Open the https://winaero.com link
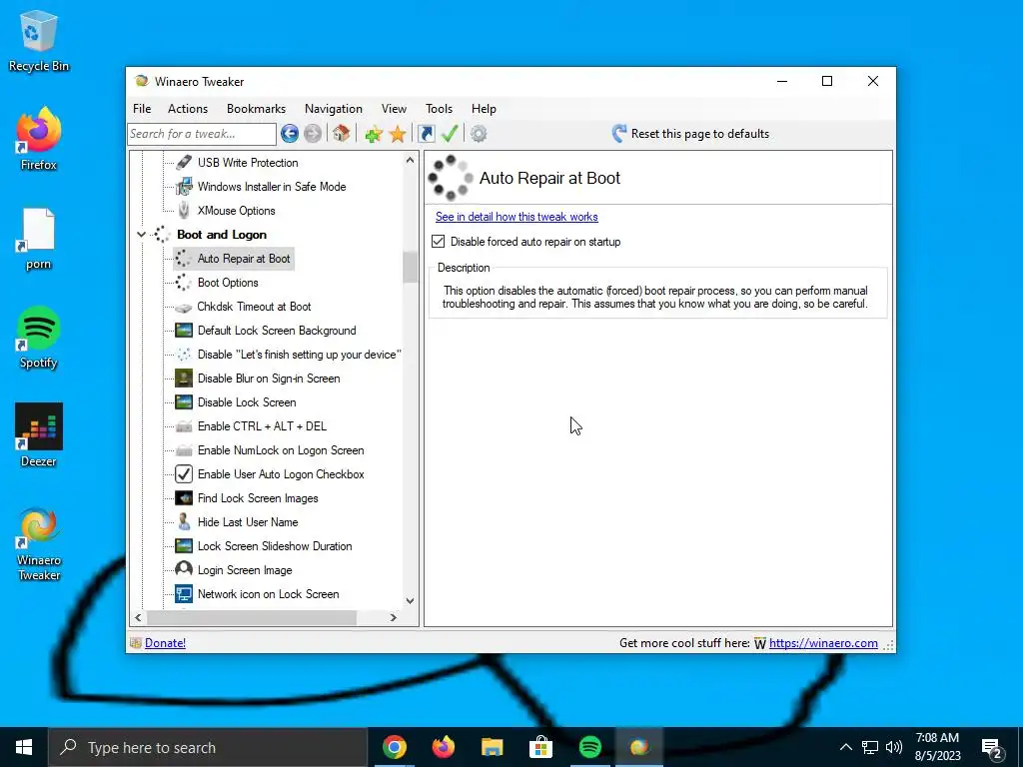The height and width of the screenshot is (767, 1023). click(823, 643)
